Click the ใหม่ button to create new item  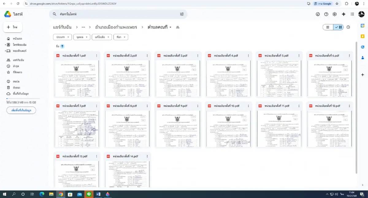(x=13, y=27)
